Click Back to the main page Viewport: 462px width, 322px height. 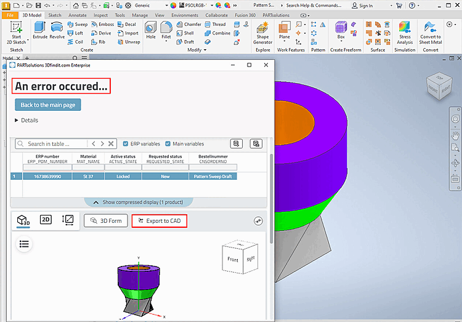47,105
